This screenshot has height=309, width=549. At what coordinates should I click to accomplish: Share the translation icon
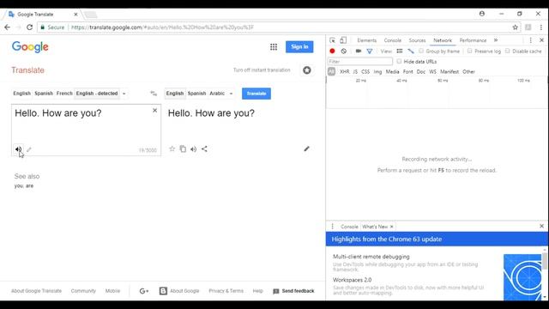[204, 148]
